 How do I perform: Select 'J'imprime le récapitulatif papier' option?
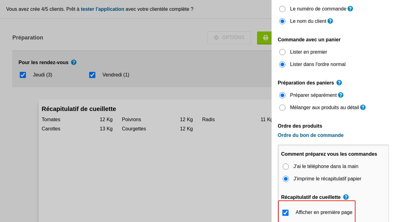286,179
